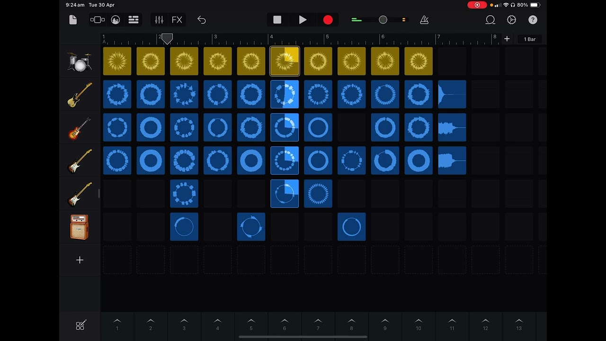Switch to Tracks view
This screenshot has height=341, width=606.
coord(134,20)
